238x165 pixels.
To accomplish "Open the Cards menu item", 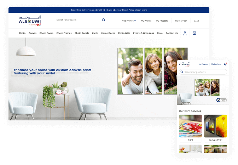I will pyautogui.click(x=95, y=33).
